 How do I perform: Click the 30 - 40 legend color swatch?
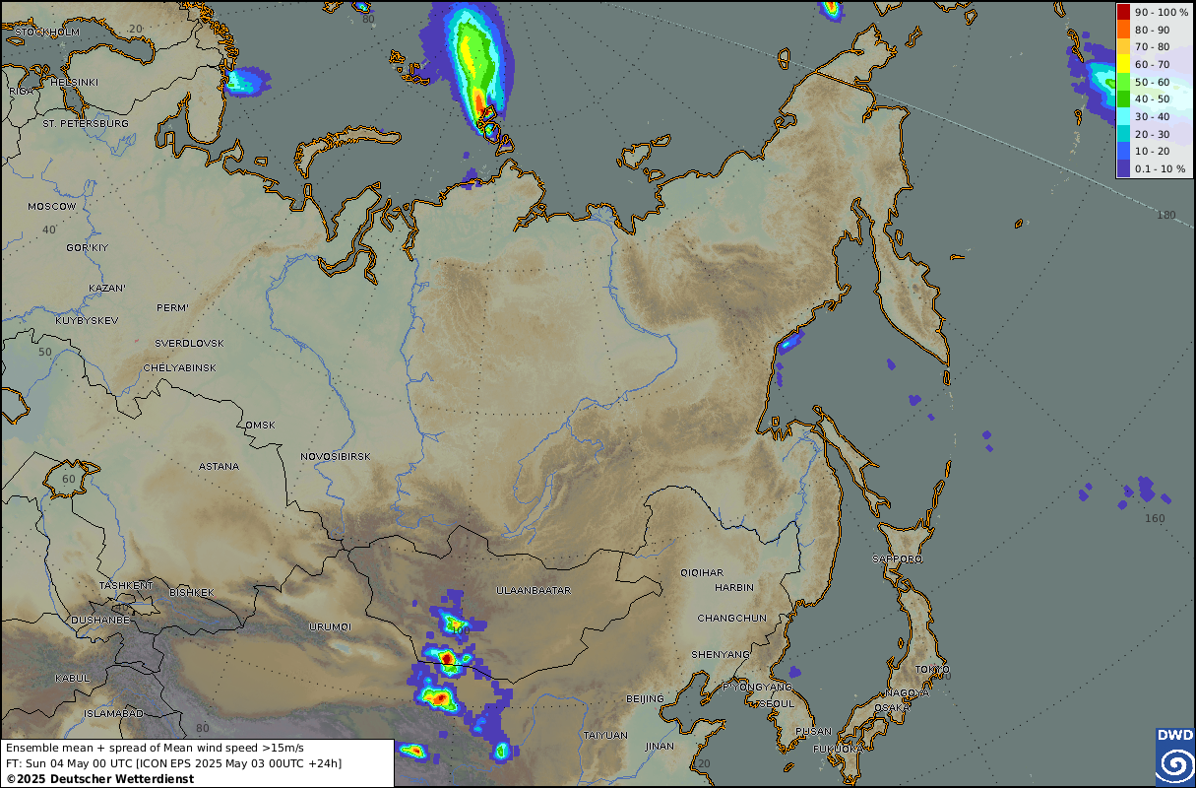coord(1123,116)
